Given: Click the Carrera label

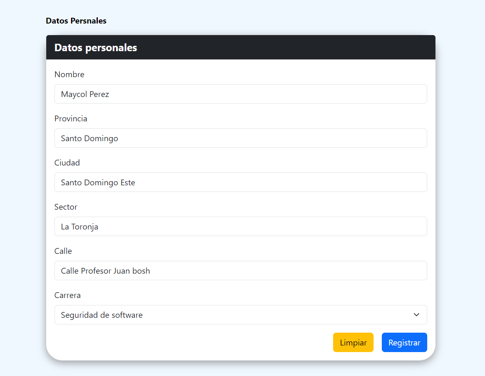Looking at the screenshot, I should coord(67,295).
